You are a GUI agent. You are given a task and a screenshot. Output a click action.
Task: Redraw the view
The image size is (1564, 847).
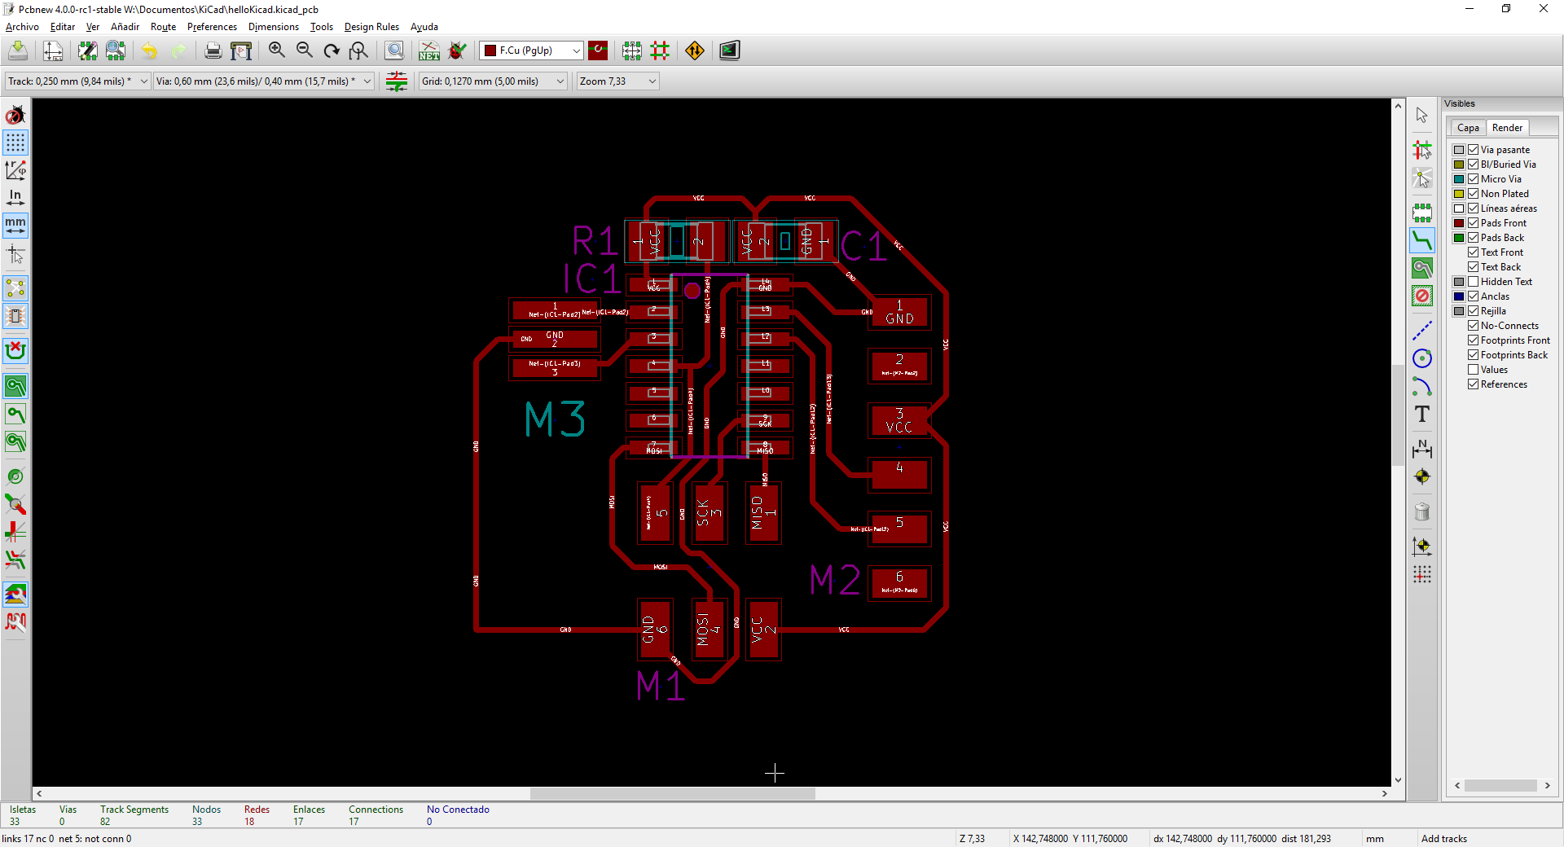(x=332, y=50)
